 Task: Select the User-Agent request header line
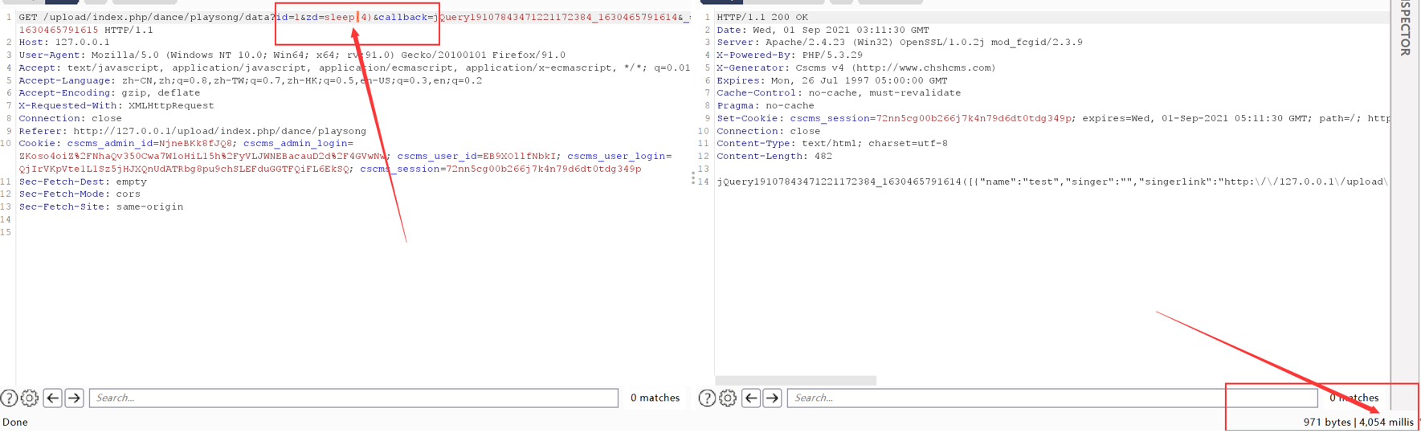coord(292,55)
